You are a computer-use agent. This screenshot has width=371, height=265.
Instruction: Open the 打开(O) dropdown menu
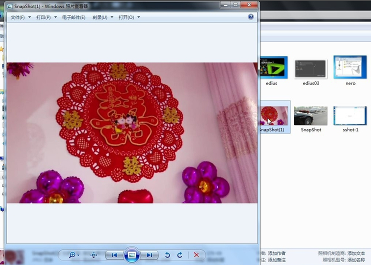(129, 17)
